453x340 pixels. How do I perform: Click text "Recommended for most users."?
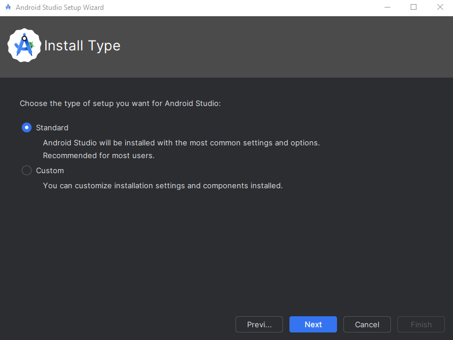(99, 156)
